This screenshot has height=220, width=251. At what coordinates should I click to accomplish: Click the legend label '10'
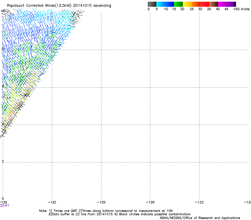(166, 9)
